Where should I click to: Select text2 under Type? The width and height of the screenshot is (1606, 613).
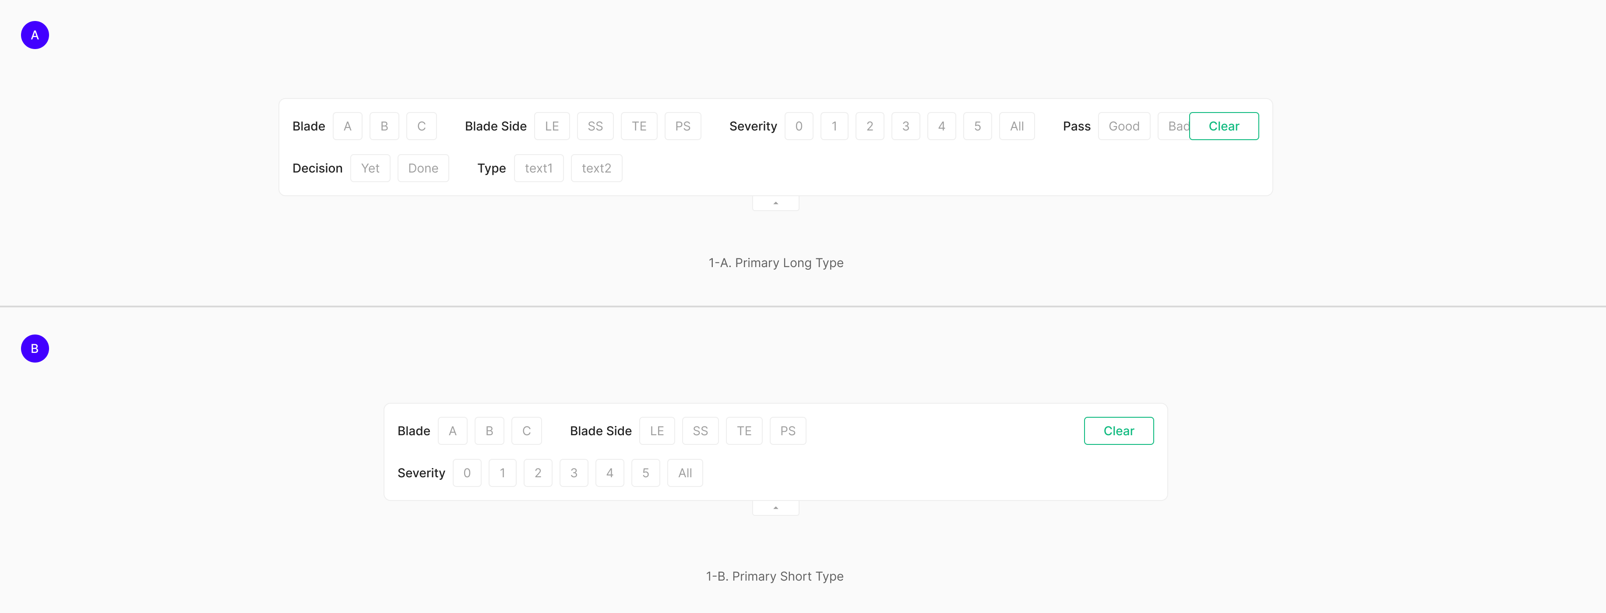(596, 169)
